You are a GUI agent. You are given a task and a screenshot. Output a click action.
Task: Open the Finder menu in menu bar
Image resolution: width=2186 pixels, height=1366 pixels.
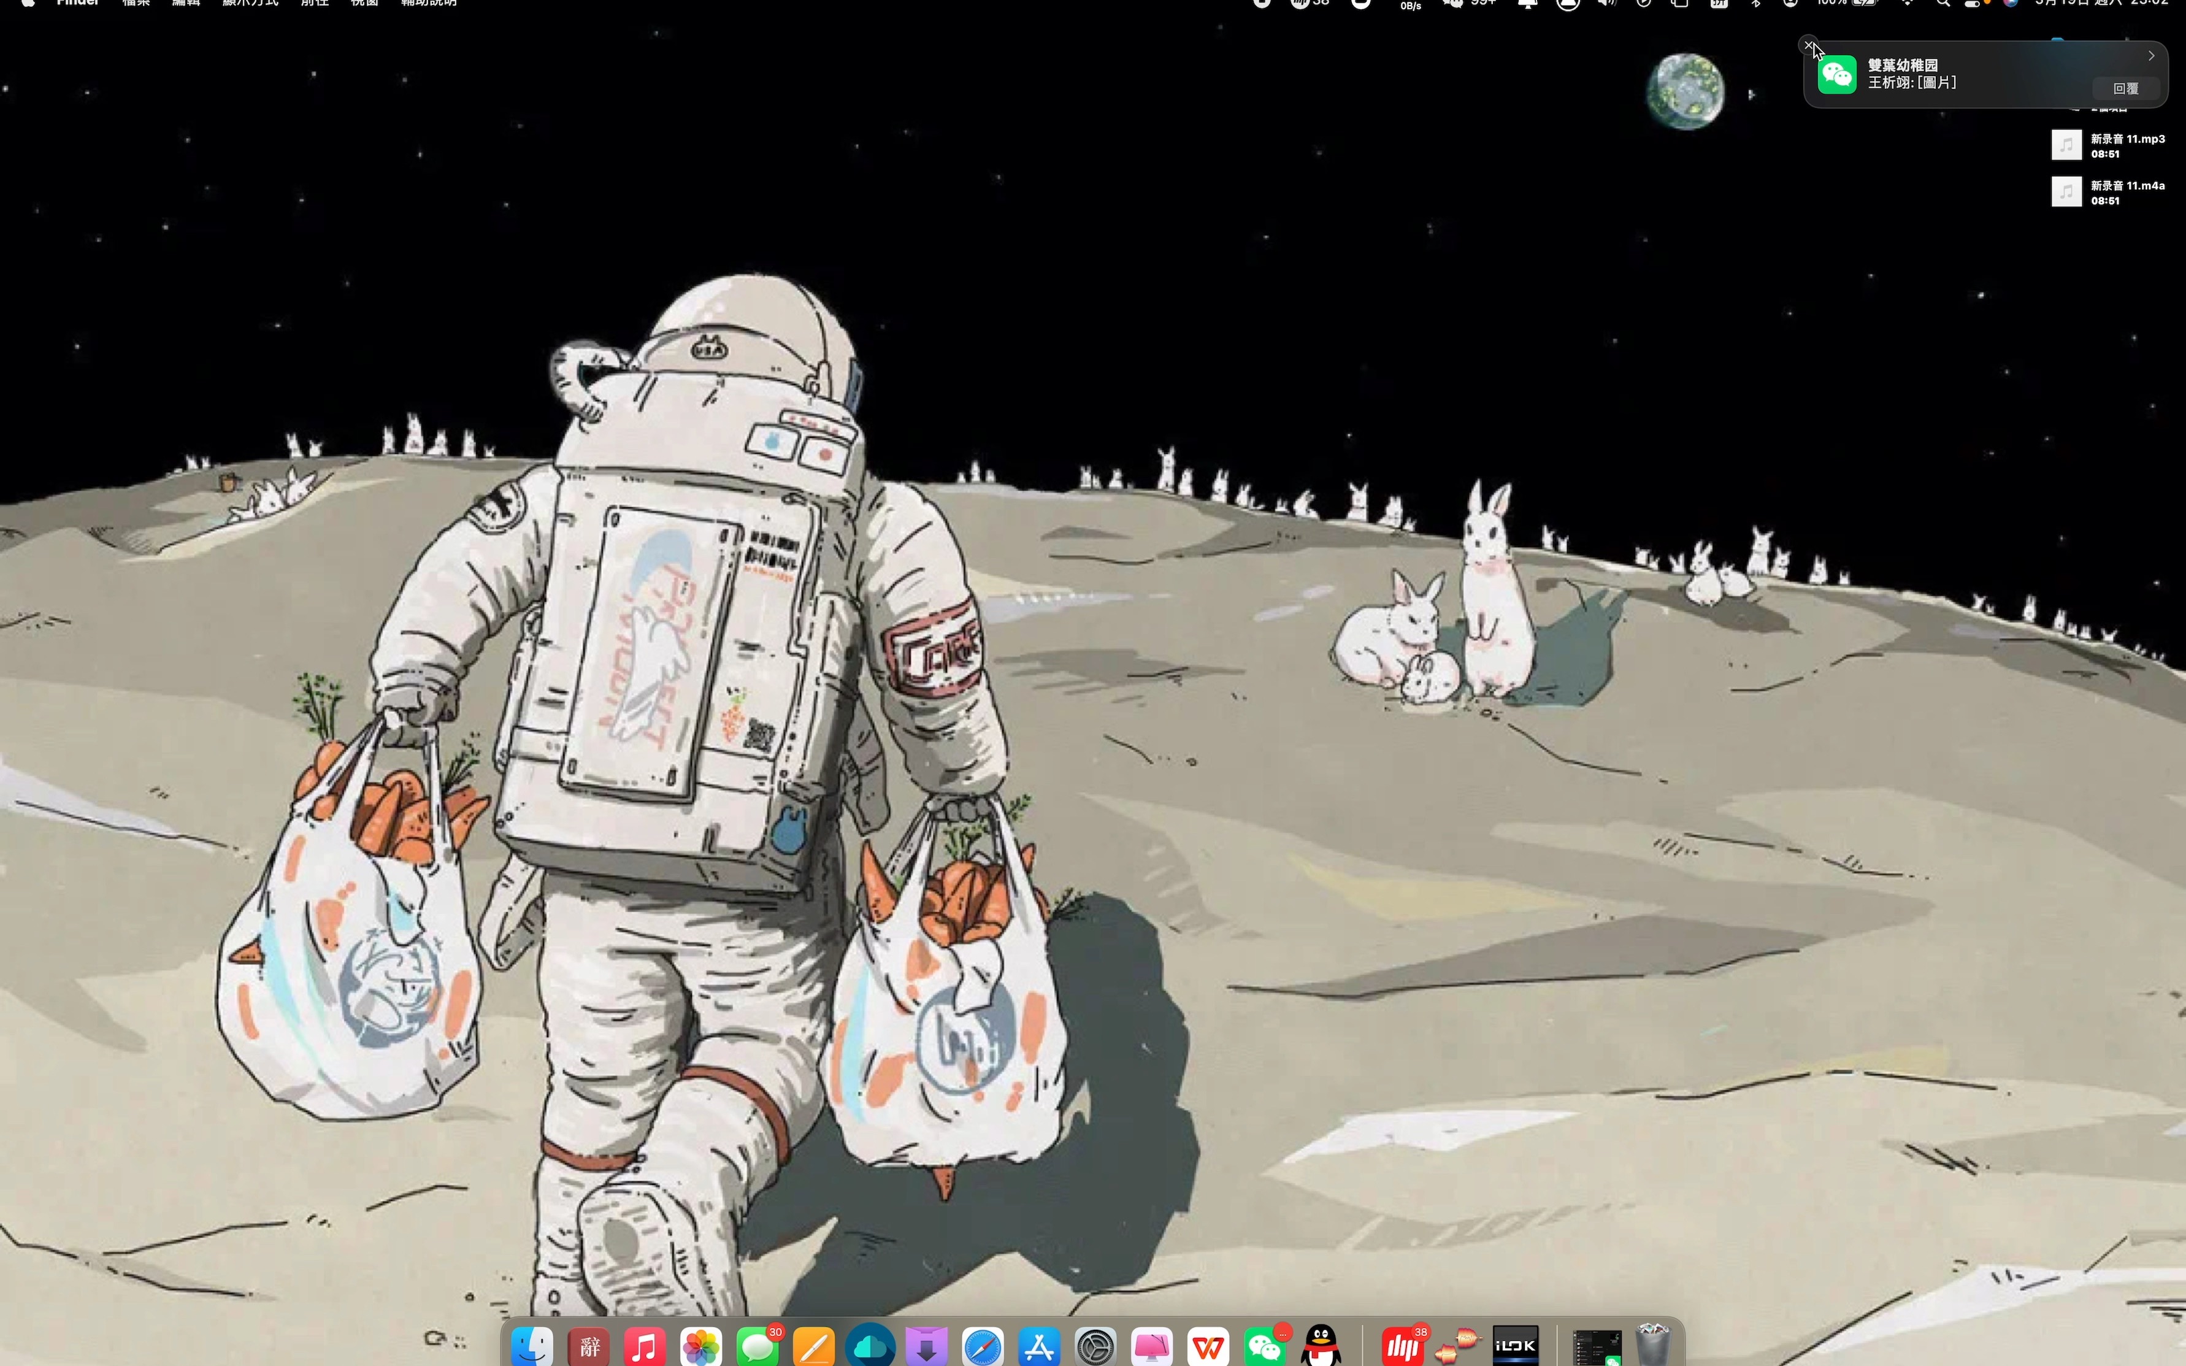[x=78, y=2]
